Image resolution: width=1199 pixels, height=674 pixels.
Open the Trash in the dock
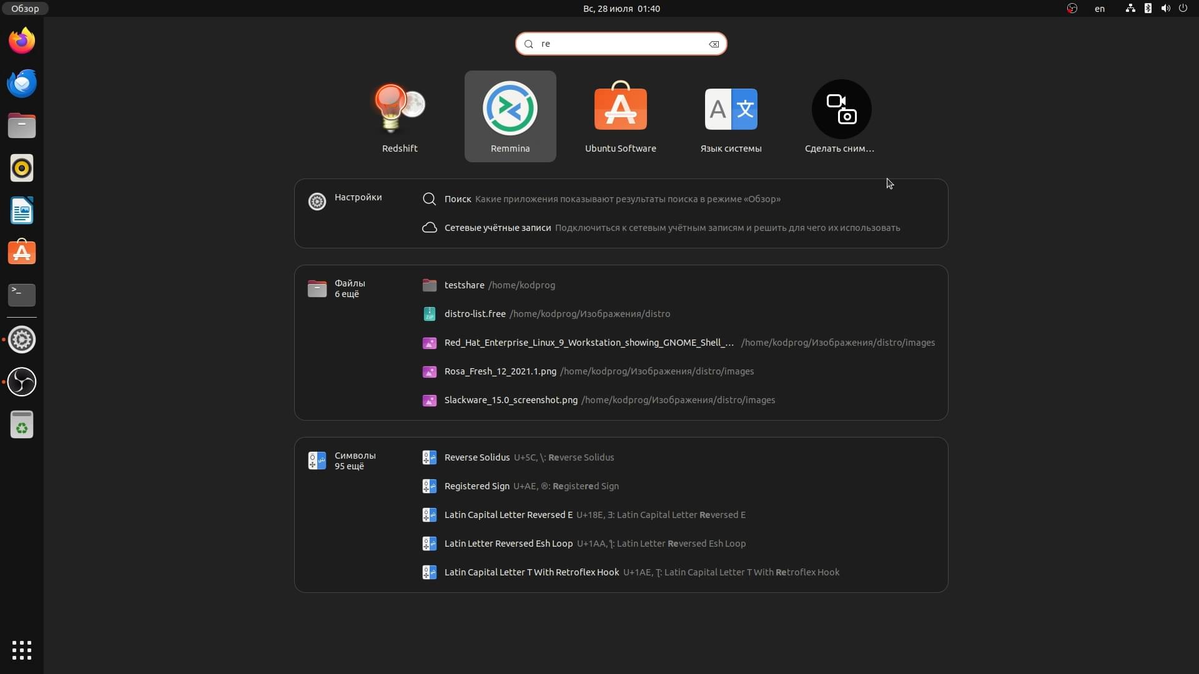click(x=22, y=424)
